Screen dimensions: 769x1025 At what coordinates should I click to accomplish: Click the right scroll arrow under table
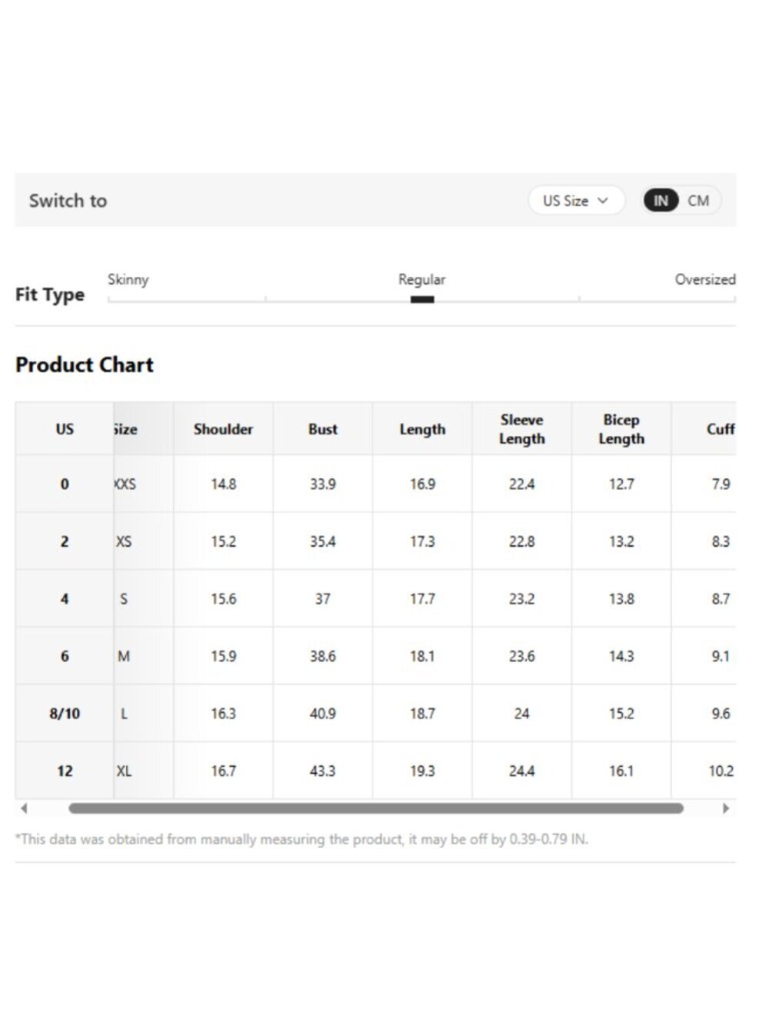pyautogui.click(x=725, y=808)
